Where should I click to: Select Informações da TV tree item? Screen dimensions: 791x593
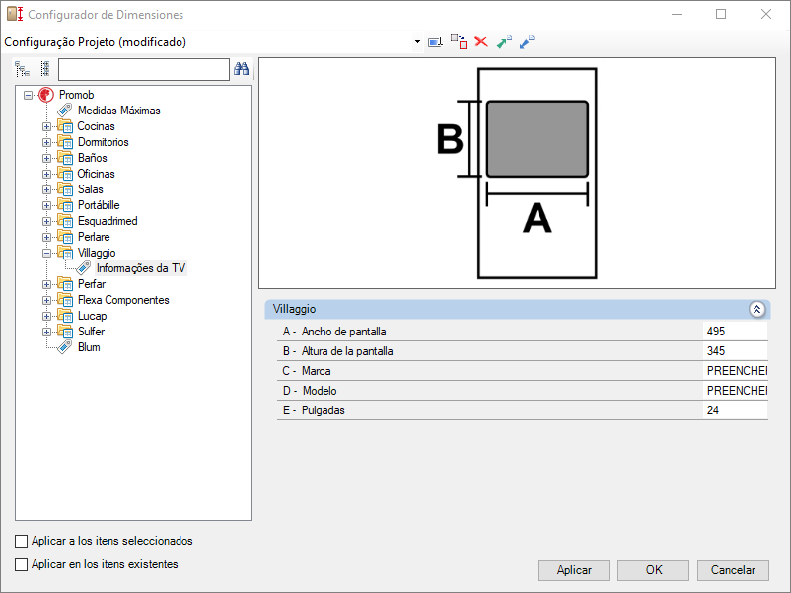(140, 268)
